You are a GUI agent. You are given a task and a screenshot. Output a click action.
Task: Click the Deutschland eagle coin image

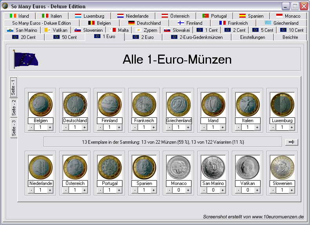pyautogui.click(x=75, y=104)
